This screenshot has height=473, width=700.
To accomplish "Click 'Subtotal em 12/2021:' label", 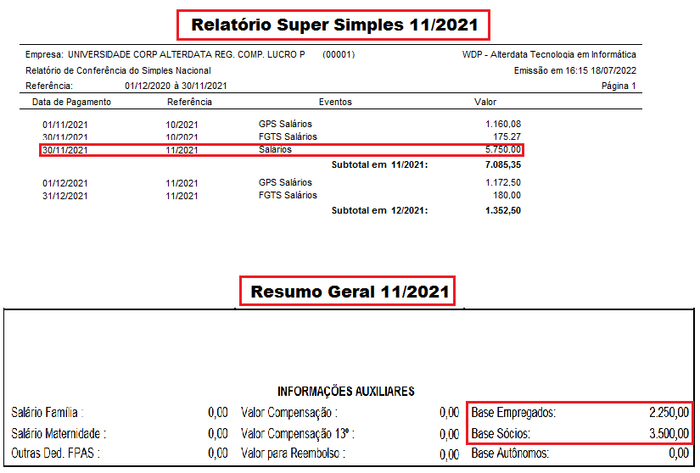I will point(379,210).
